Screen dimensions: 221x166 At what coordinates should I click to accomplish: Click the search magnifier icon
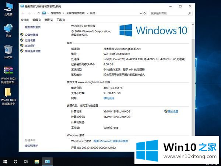point(189,13)
